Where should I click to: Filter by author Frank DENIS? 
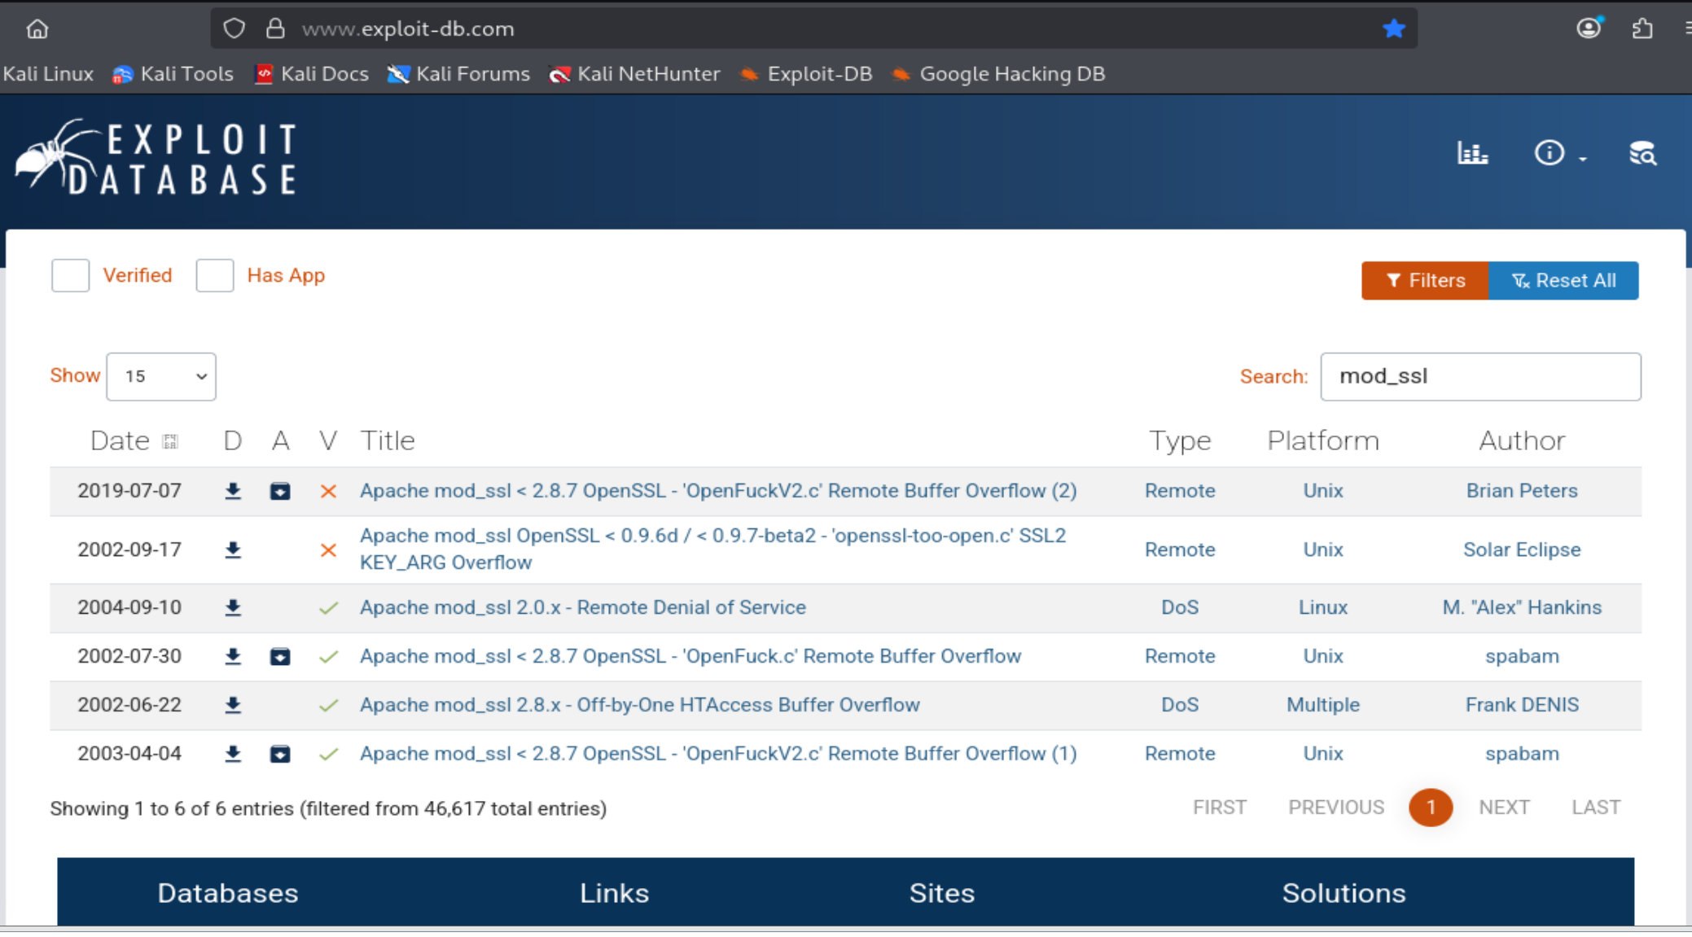click(x=1522, y=705)
